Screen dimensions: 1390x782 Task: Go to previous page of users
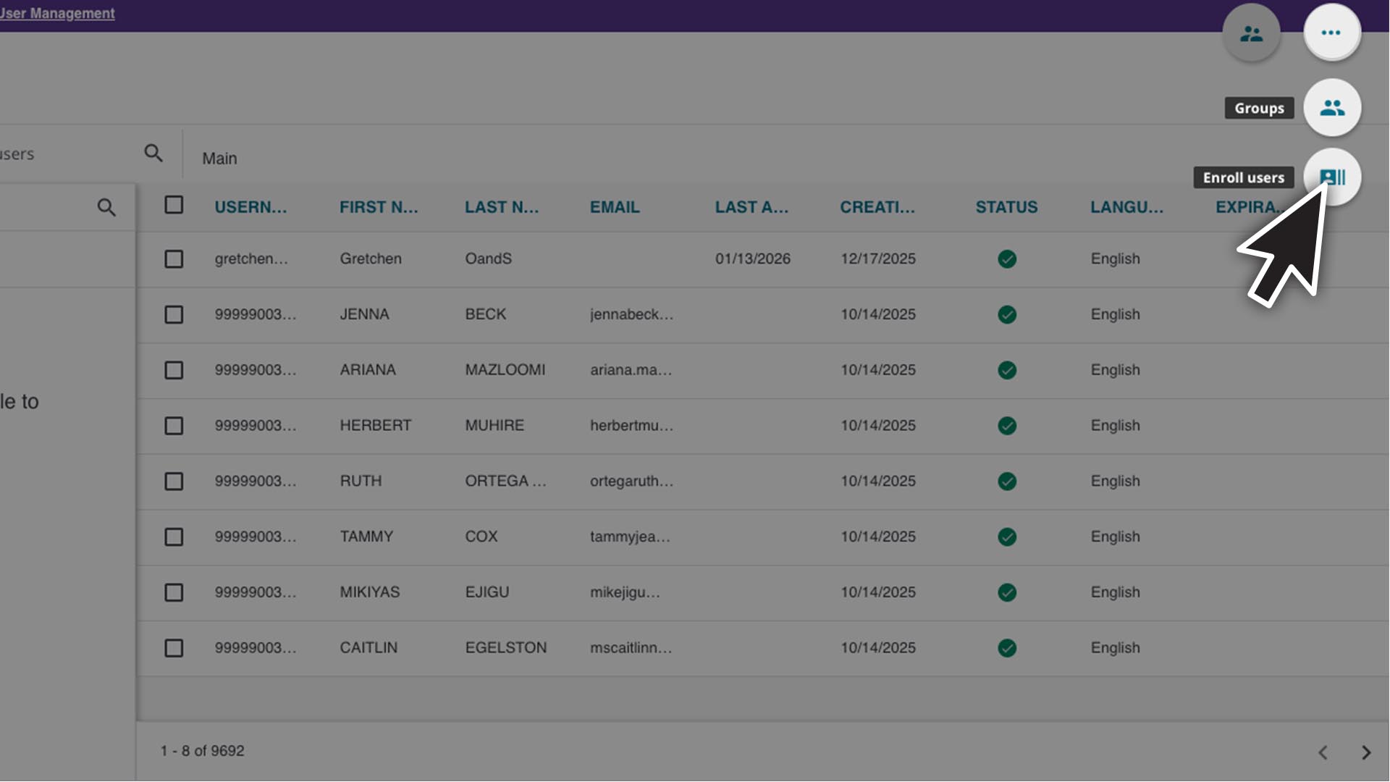(x=1323, y=753)
